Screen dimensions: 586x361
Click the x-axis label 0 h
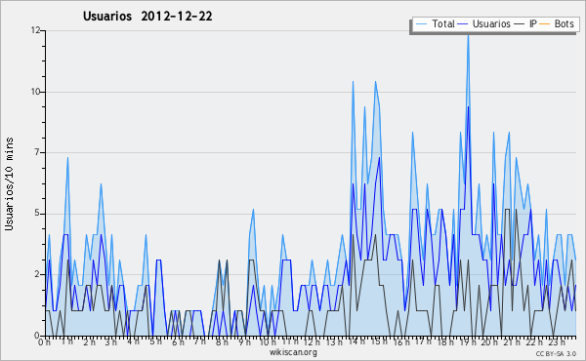(45, 341)
